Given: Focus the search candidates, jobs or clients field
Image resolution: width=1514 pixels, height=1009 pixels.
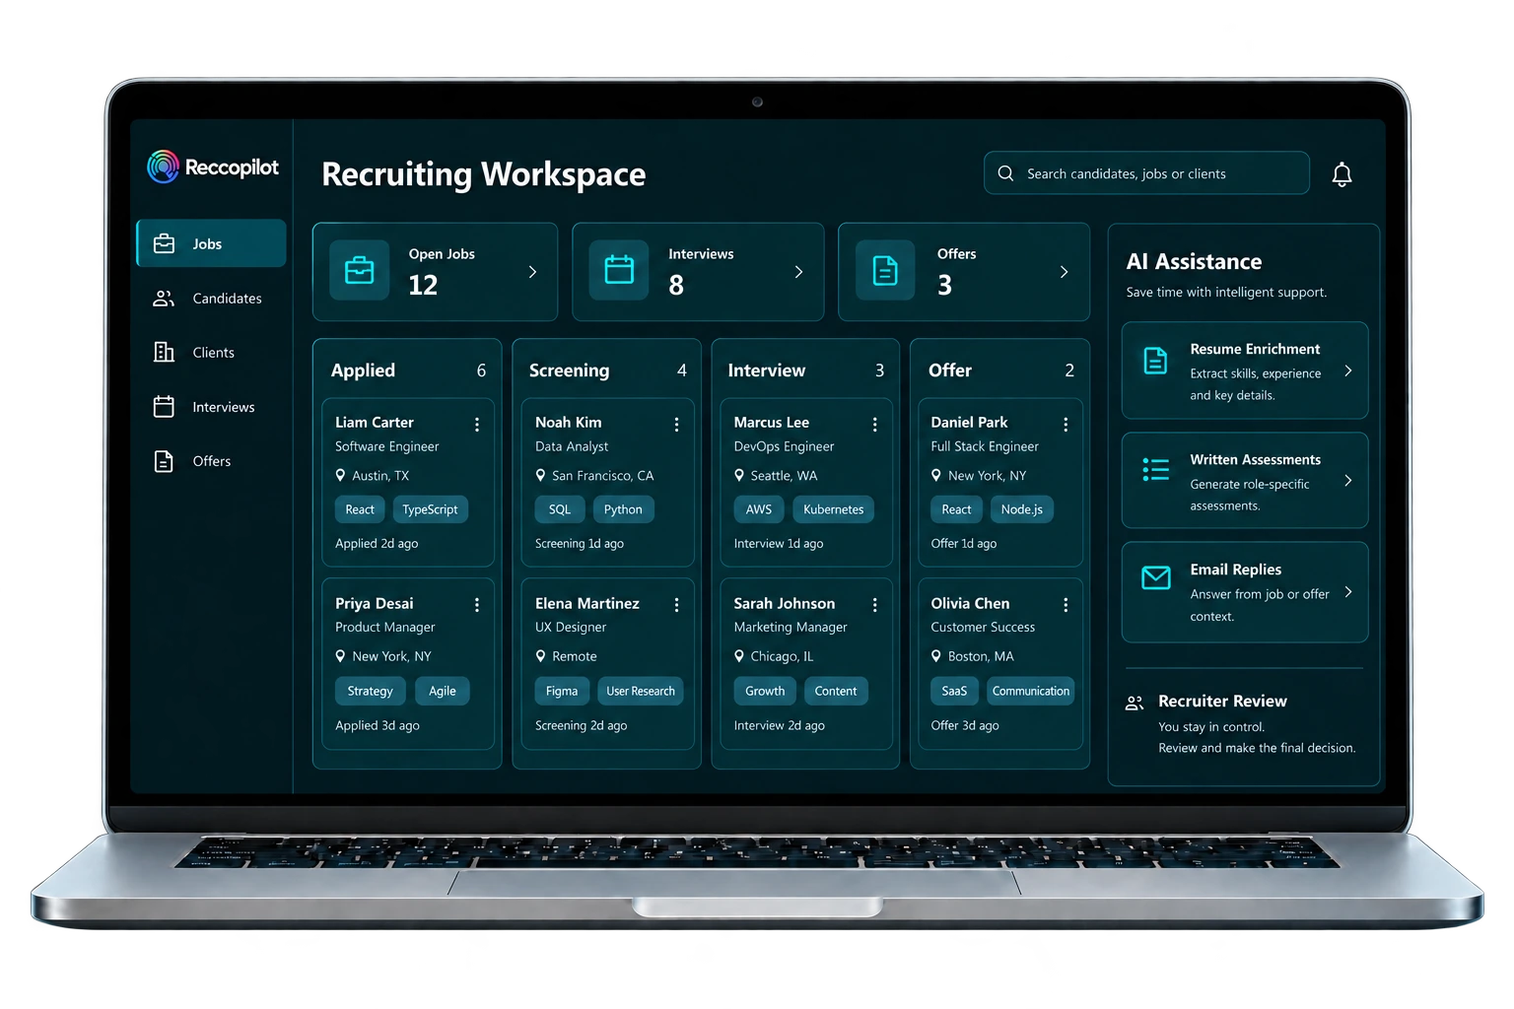Looking at the screenshot, I should coord(1146,173).
